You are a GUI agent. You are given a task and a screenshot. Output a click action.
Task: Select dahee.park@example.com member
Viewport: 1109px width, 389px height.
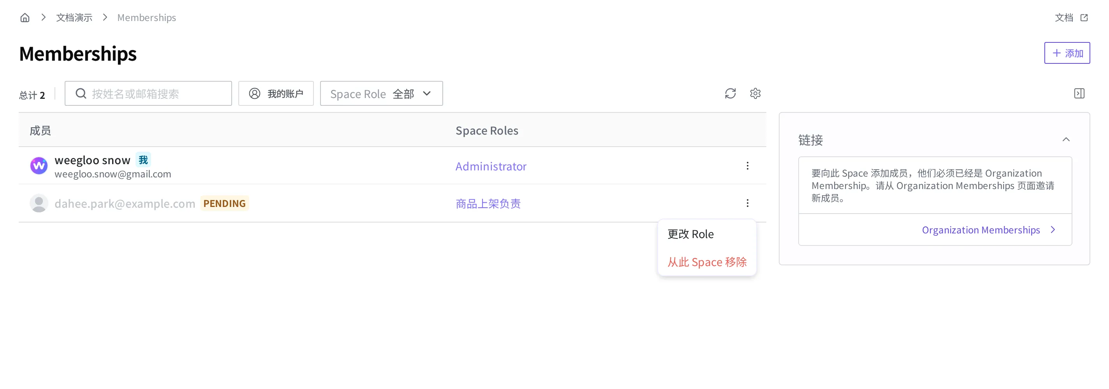[x=125, y=203]
